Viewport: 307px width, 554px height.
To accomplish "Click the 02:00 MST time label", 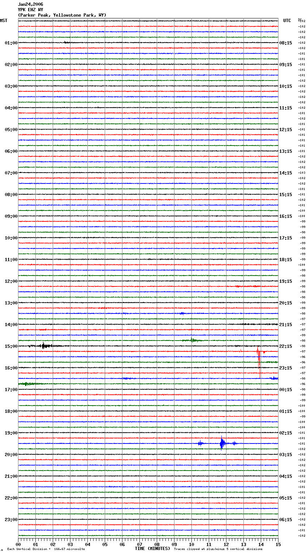I will pos(11,65).
